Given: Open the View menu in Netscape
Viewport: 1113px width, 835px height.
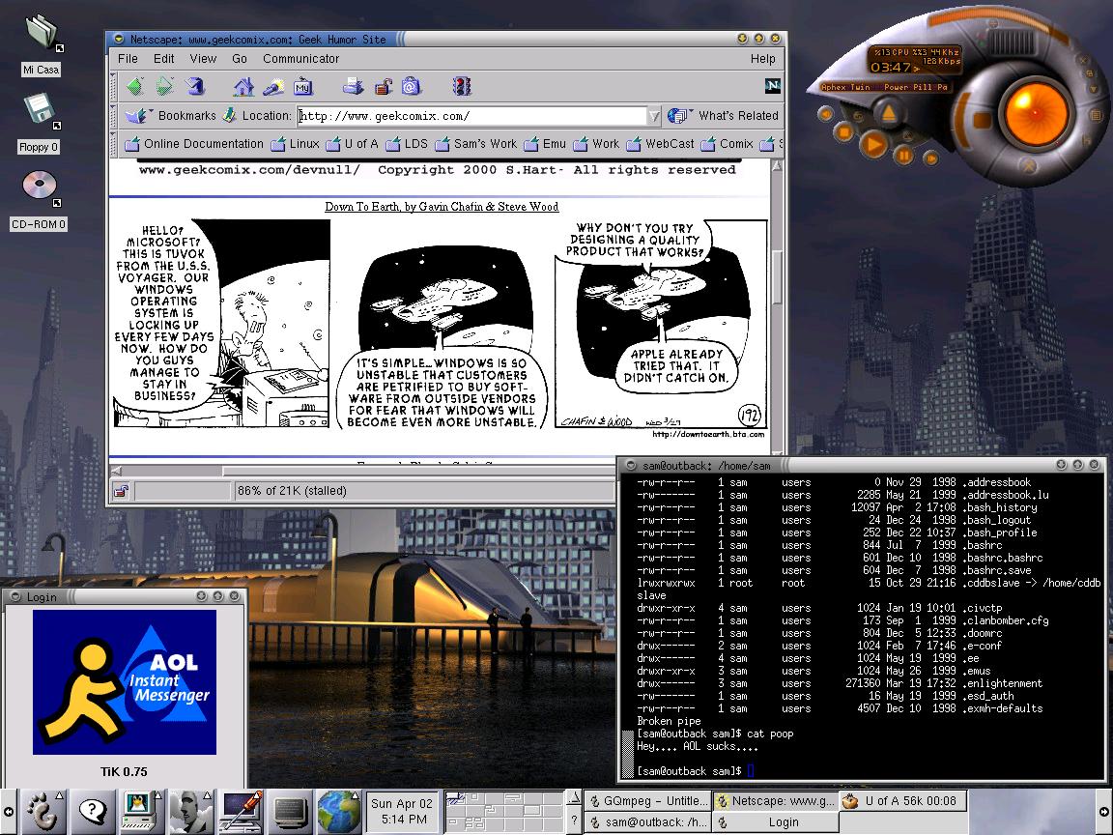Looking at the screenshot, I should [203, 58].
